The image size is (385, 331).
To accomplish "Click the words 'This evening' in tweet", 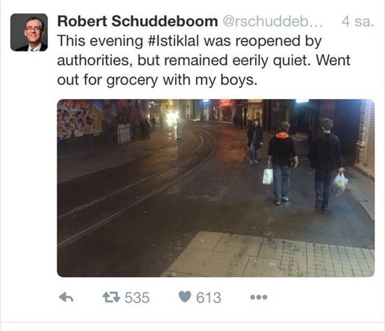I will coord(100,41).
